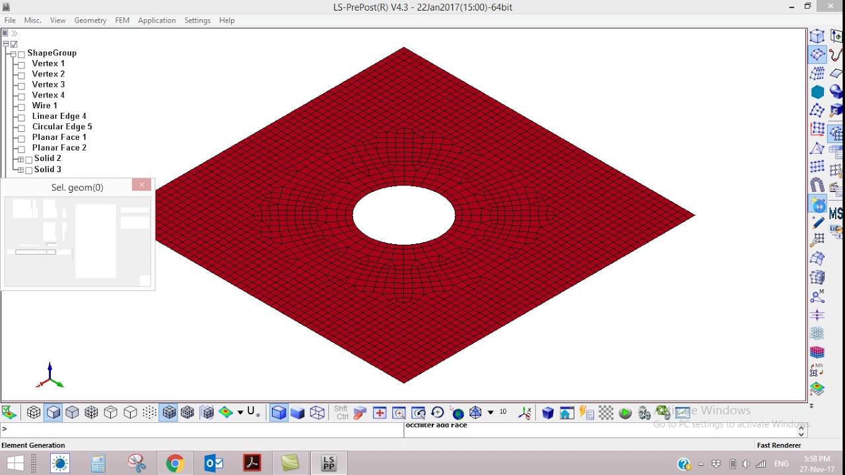Collapse the ShapeGroup tree node

pos(13,53)
